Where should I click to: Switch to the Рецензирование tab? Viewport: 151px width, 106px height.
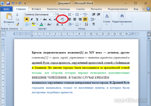click(x=118, y=9)
